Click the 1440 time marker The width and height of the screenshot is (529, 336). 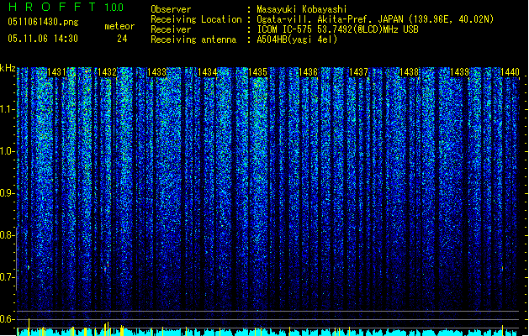pyautogui.click(x=510, y=72)
